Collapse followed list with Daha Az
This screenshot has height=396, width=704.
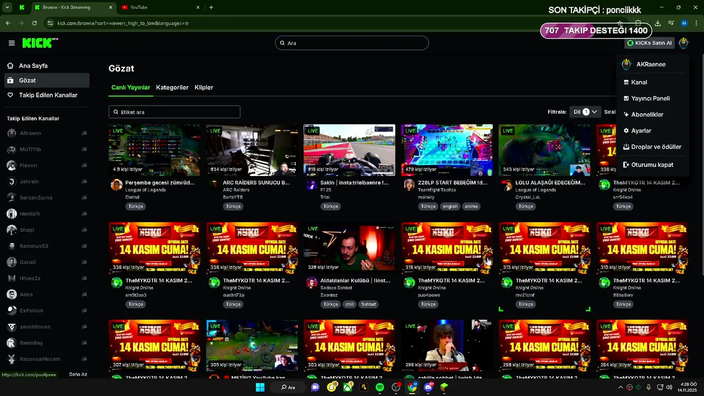tap(78, 374)
